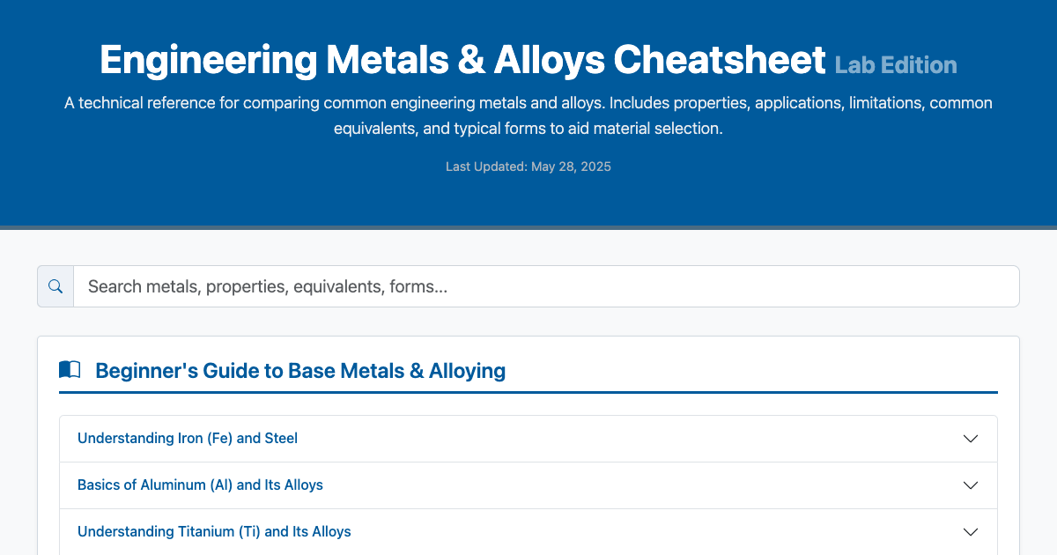Click the technical reference description paragraph
This screenshot has height=555, width=1057.
[528, 115]
